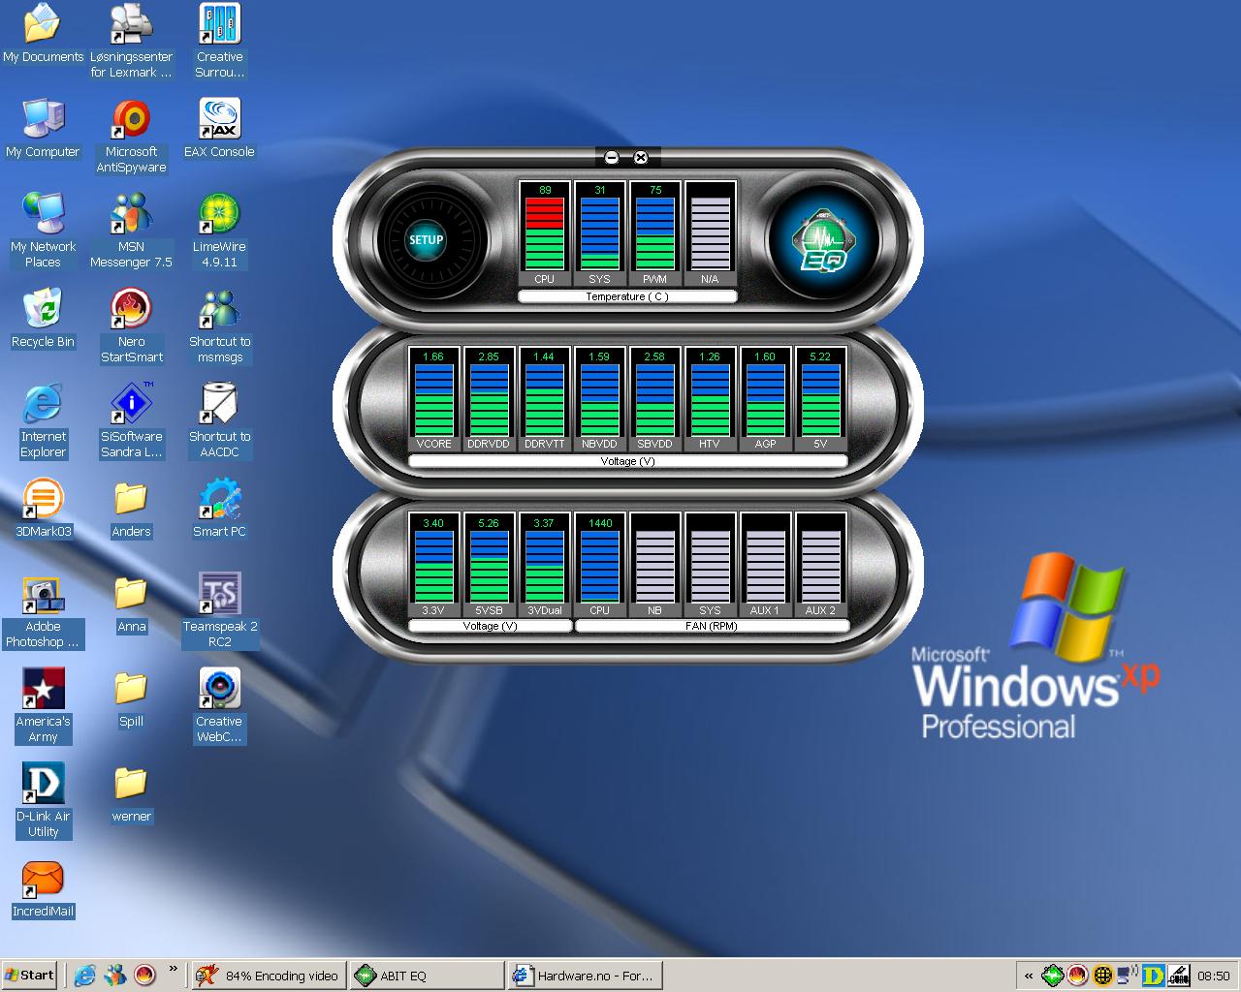Click the NBVDD voltage meter
The image size is (1241, 992).
coord(600,399)
